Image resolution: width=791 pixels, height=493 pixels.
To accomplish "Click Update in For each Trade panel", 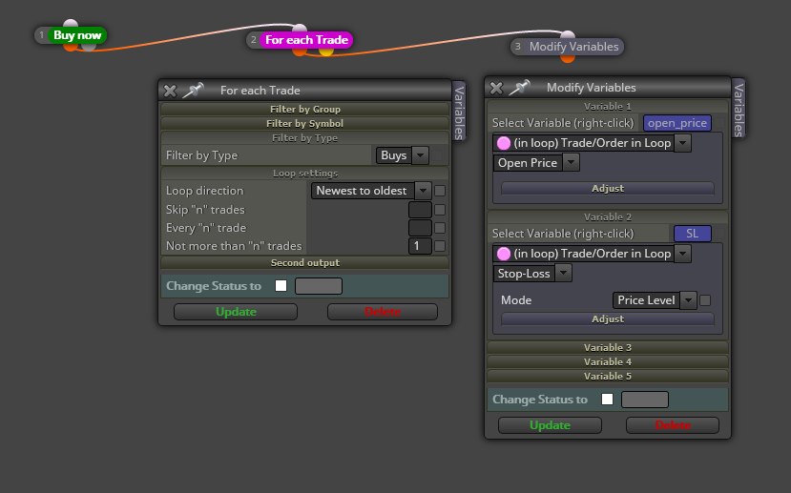I will tap(236, 312).
